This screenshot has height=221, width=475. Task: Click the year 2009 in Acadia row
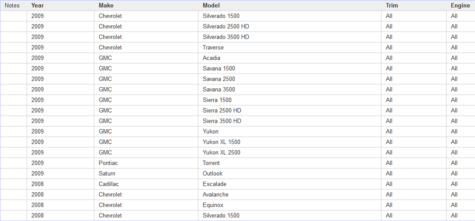[61, 58]
